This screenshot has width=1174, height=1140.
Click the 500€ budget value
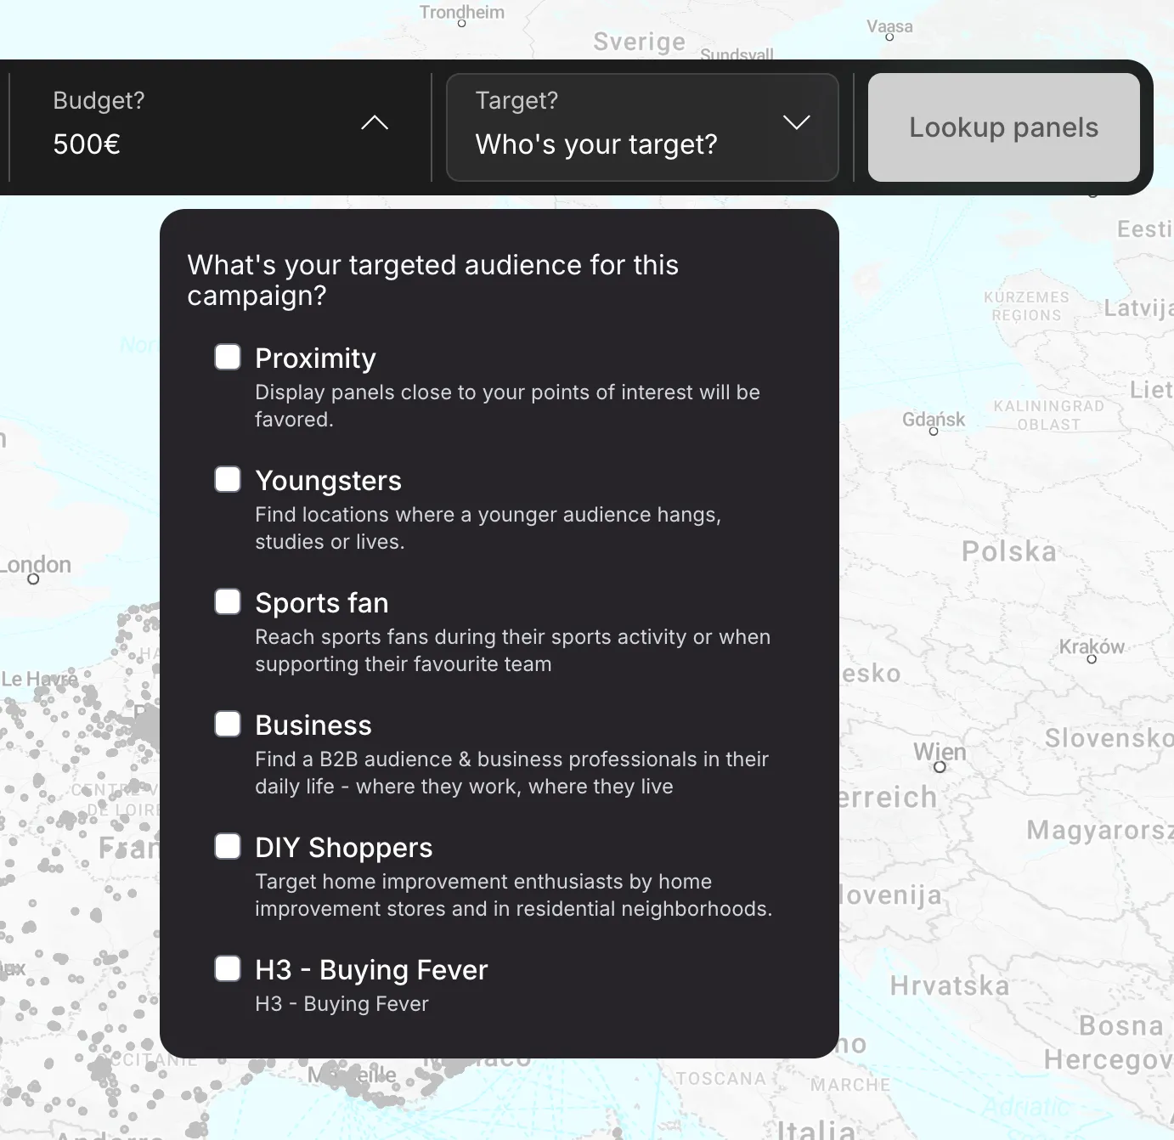pyautogui.click(x=87, y=144)
